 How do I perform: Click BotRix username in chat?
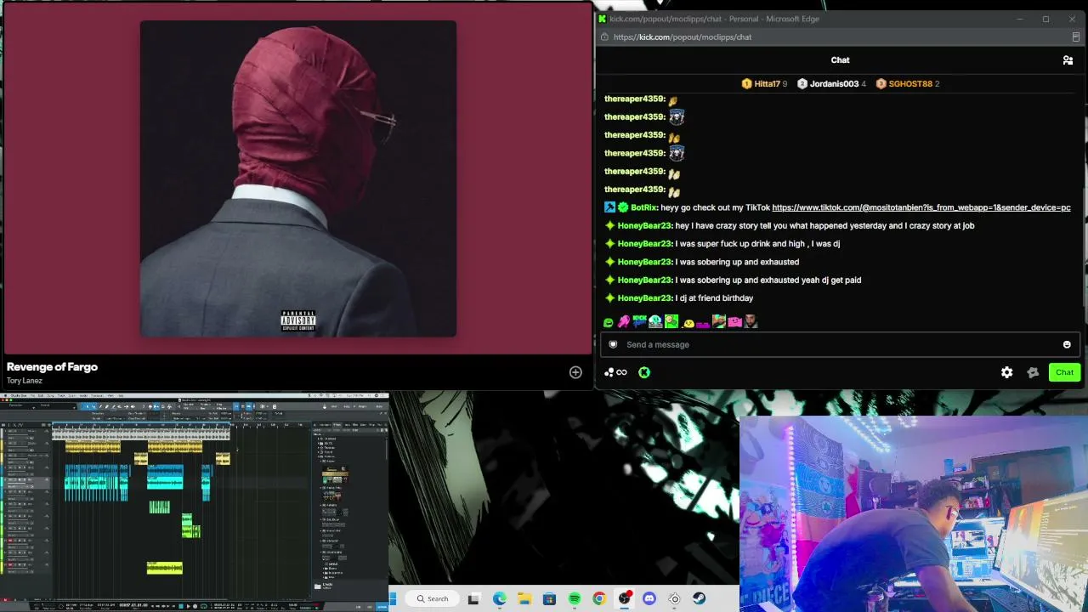643,207
